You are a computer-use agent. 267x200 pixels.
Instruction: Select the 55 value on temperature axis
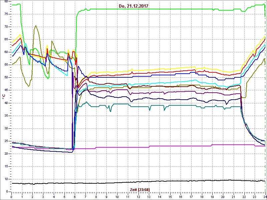tap(6, 65)
